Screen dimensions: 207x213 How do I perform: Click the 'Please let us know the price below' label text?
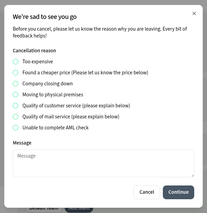coord(110,73)
